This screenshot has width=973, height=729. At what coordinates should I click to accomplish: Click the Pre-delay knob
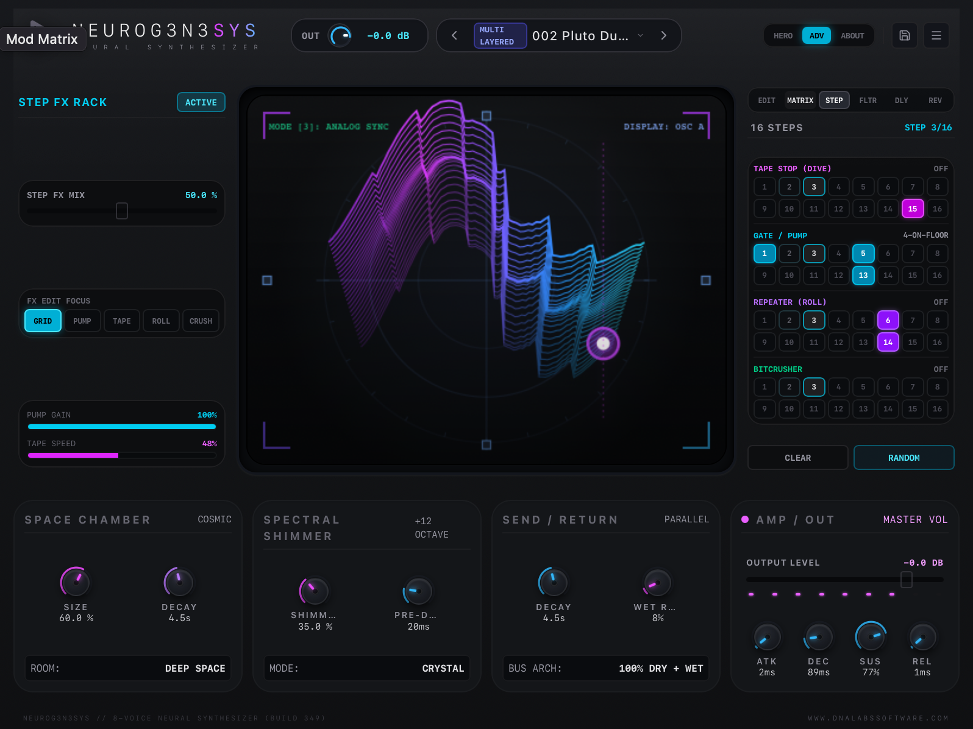(x=418, y=591)
